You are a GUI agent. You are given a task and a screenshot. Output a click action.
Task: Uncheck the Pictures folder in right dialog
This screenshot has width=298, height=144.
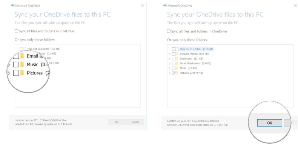[x=174, y=73]
